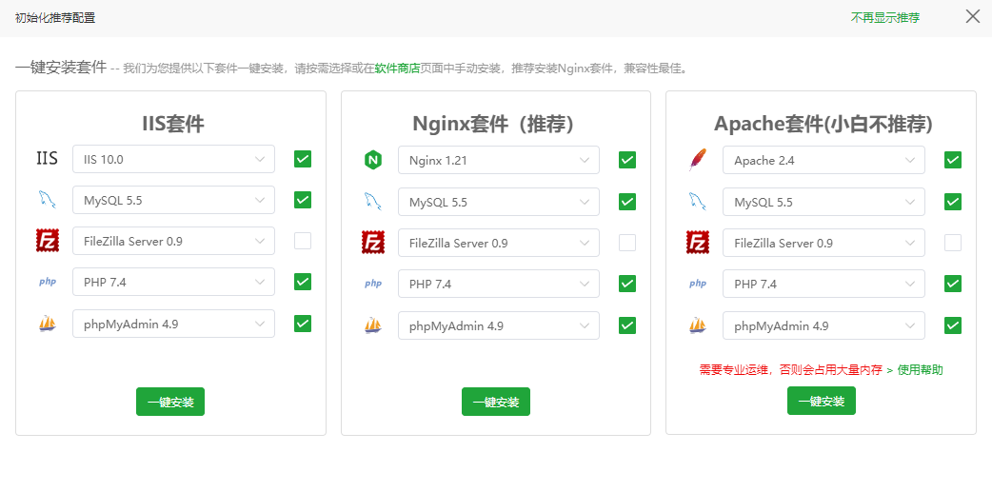Uncheck phpMyAdmin 4.9 in the Apache suite

[953, 325]
